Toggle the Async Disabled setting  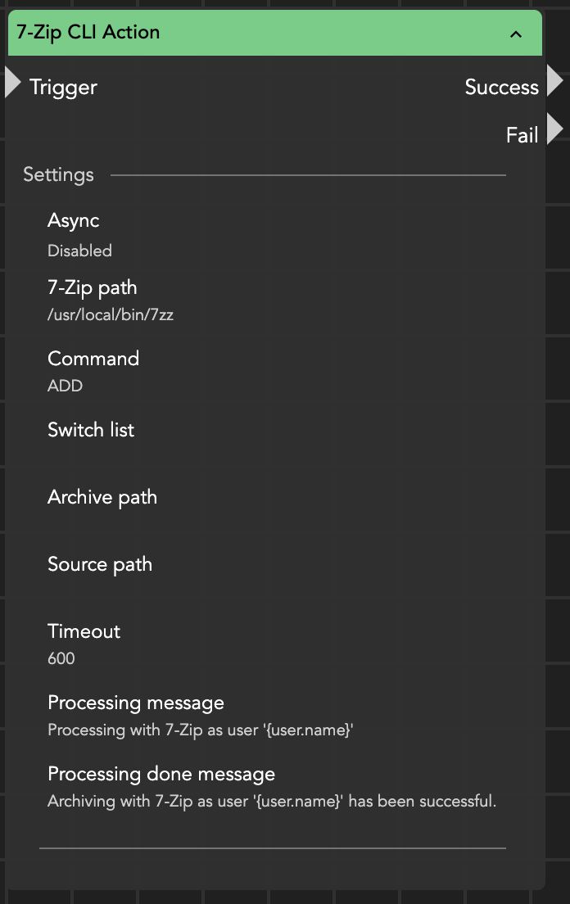click(79, 251)
